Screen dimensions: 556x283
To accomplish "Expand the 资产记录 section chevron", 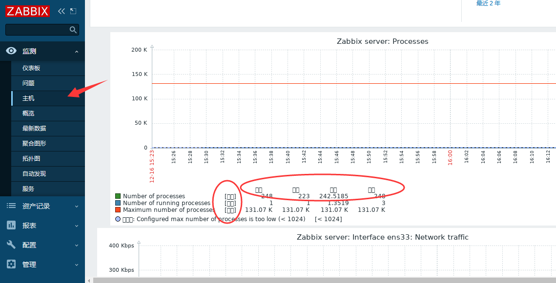I will tap(77, 206).
